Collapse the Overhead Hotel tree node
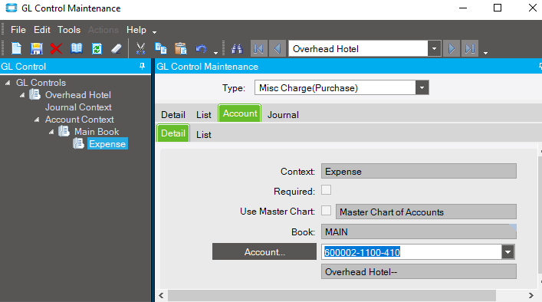The image size is (542, 302). (x=22, y=95)
